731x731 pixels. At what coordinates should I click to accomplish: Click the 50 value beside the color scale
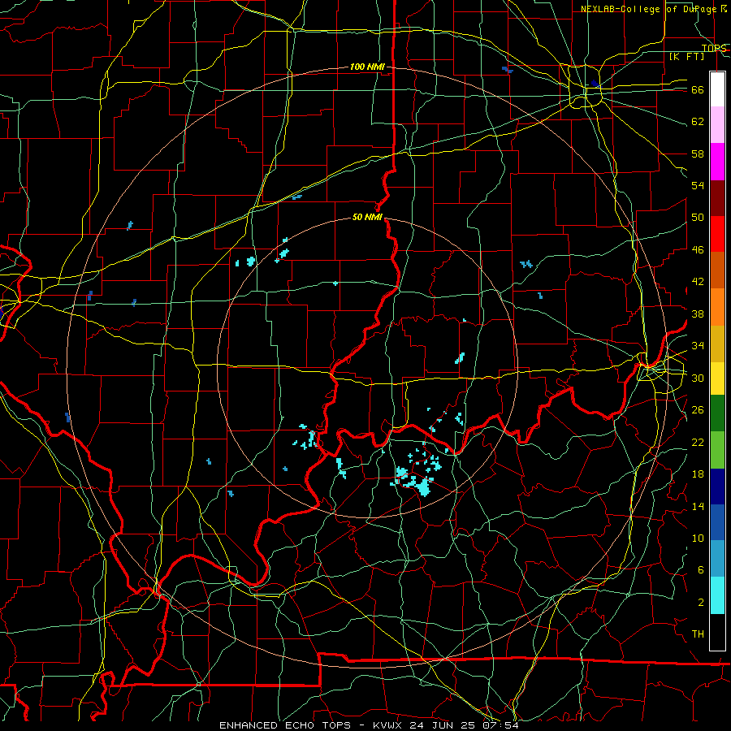click(698, 218)
